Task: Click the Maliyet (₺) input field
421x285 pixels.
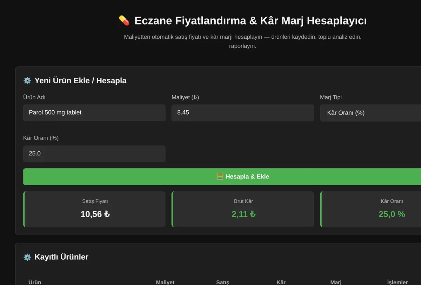Action: point(242,113)
